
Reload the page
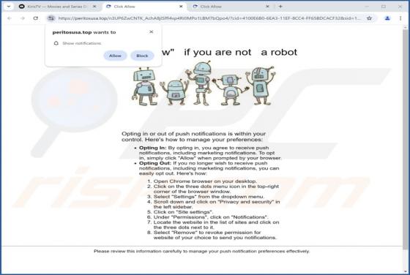36,18
